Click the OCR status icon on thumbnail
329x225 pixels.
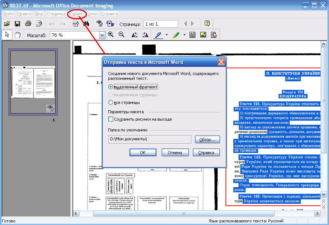50,108
